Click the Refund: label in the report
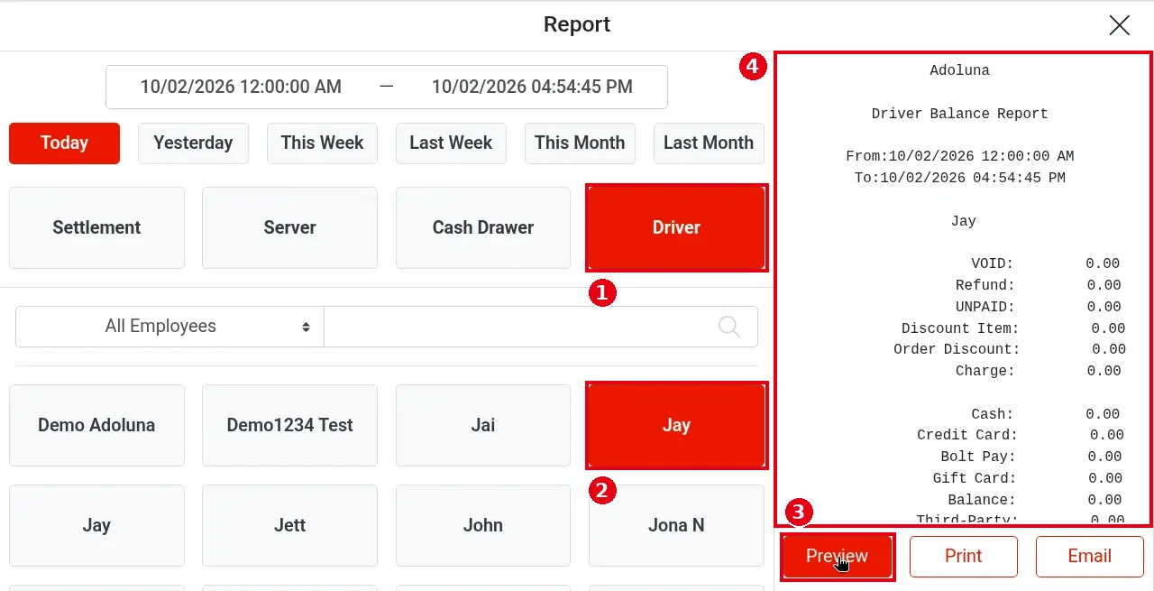The image size is (1154, 591). [x=985, y=285]
